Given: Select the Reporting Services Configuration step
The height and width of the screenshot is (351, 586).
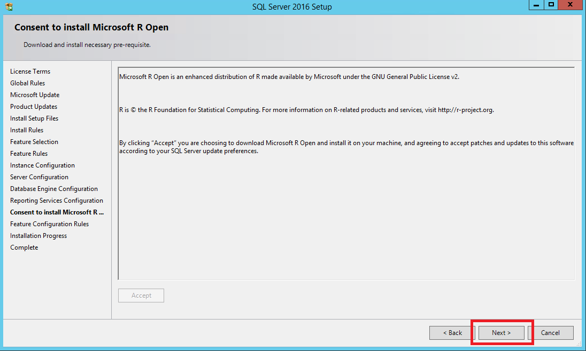Looking at the screenshot, I should click(x=57, y=201).
